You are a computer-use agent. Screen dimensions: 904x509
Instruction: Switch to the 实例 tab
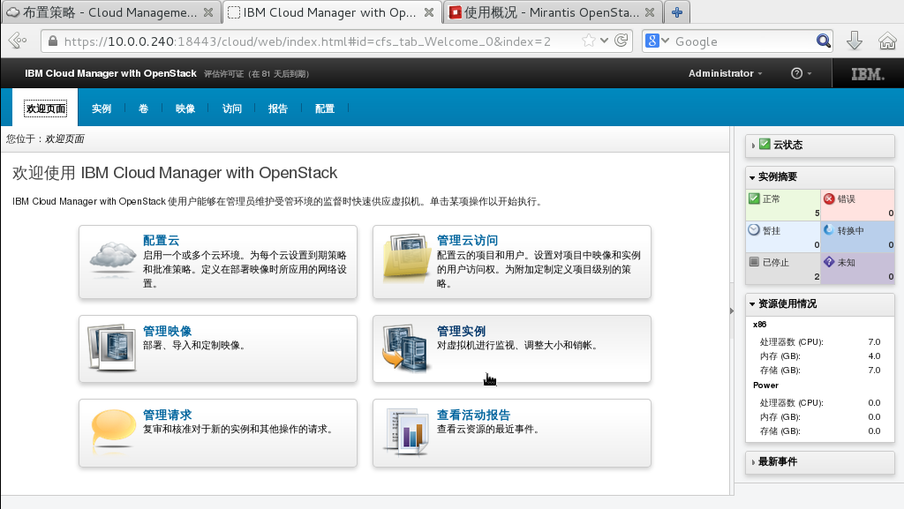pyautogui.click(x=102, y=109)
